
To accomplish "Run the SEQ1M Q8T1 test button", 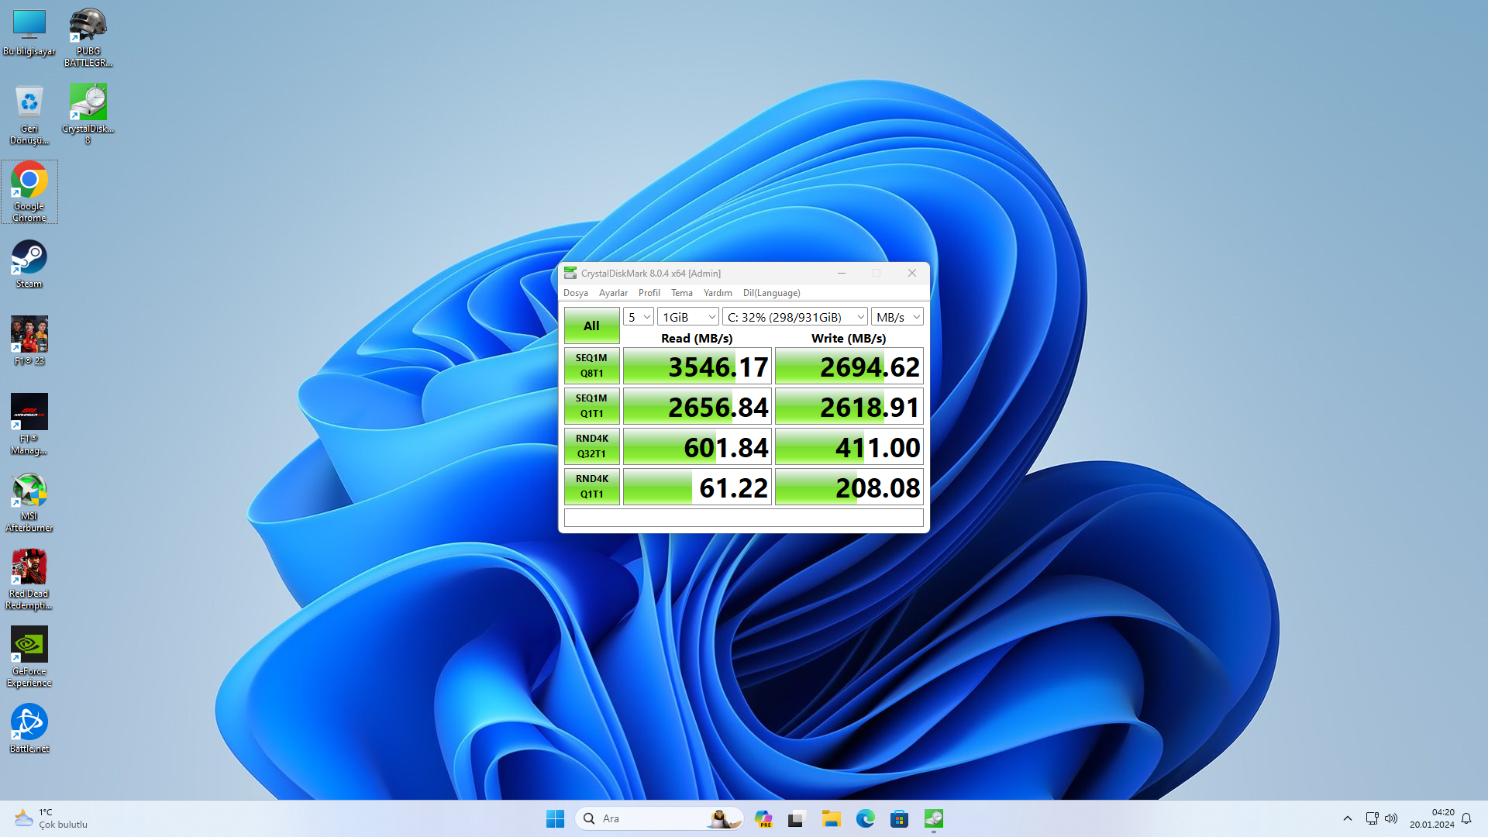I will (591, 366).
